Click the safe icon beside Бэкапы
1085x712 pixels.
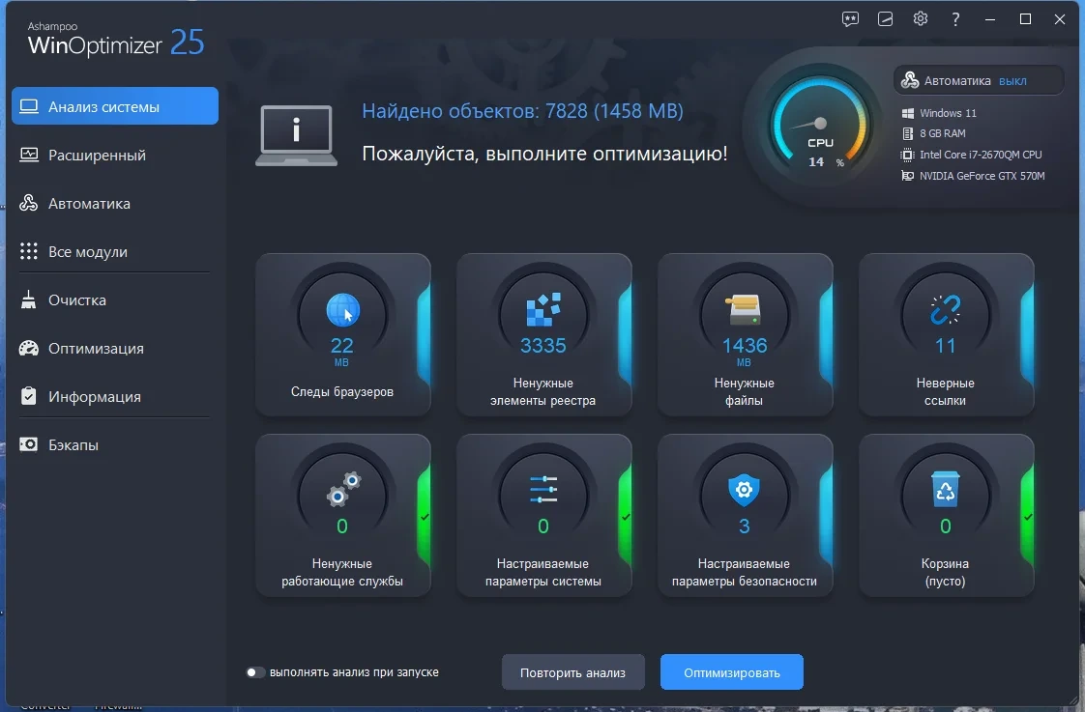click(x=28, y=444)
